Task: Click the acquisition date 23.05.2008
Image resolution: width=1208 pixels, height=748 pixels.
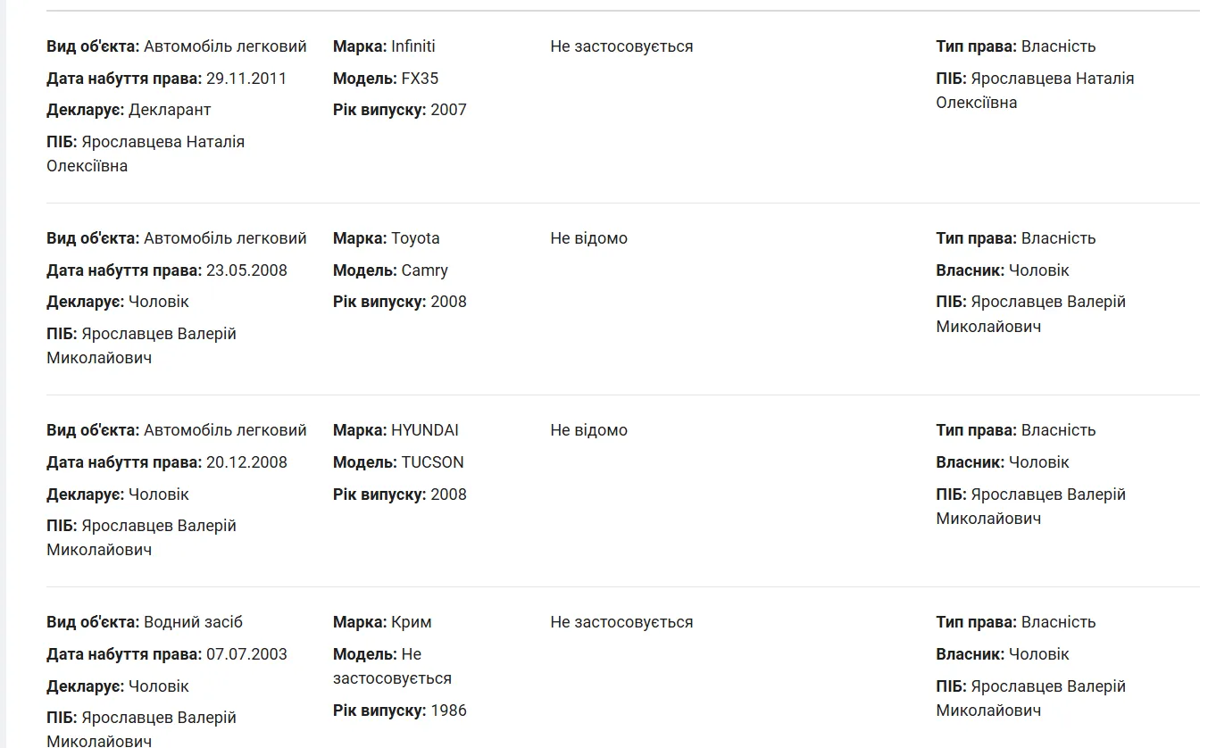Action: tap(246, 270)
